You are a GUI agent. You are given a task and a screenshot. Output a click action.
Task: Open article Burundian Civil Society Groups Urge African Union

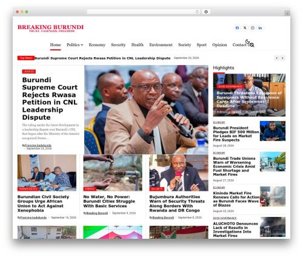(43, 204)
